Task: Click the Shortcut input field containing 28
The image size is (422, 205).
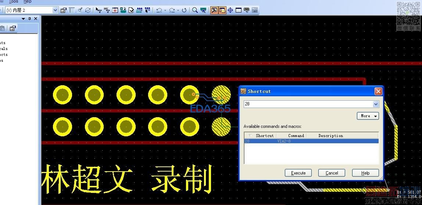Action: coord(308,104)
